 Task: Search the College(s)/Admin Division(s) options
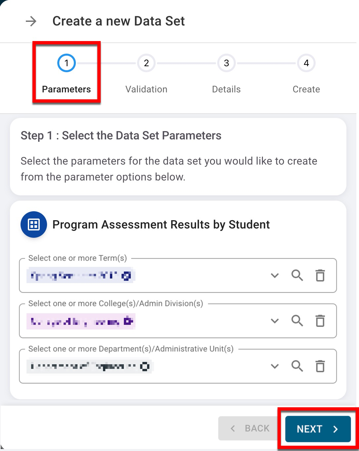point(297,321)
